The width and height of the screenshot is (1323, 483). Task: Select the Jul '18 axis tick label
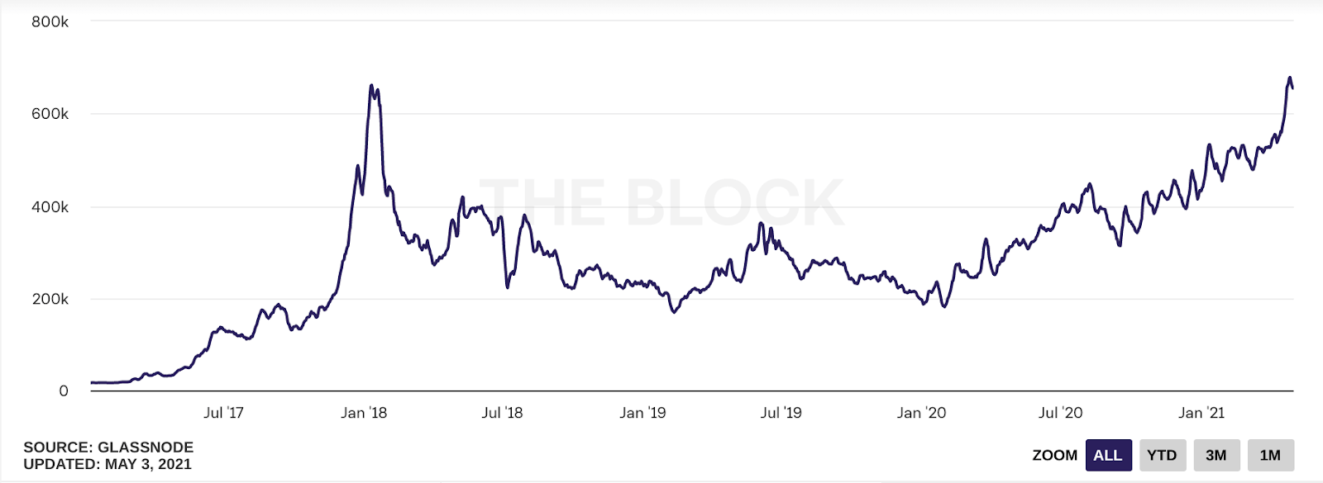tap(502, 413)
